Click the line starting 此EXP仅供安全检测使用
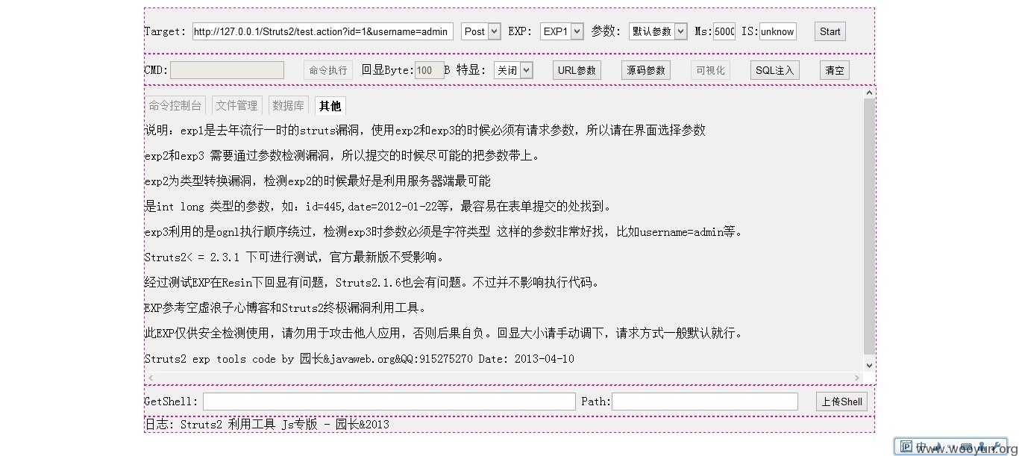The image size is (1019, 456). [x=445, y=334]
